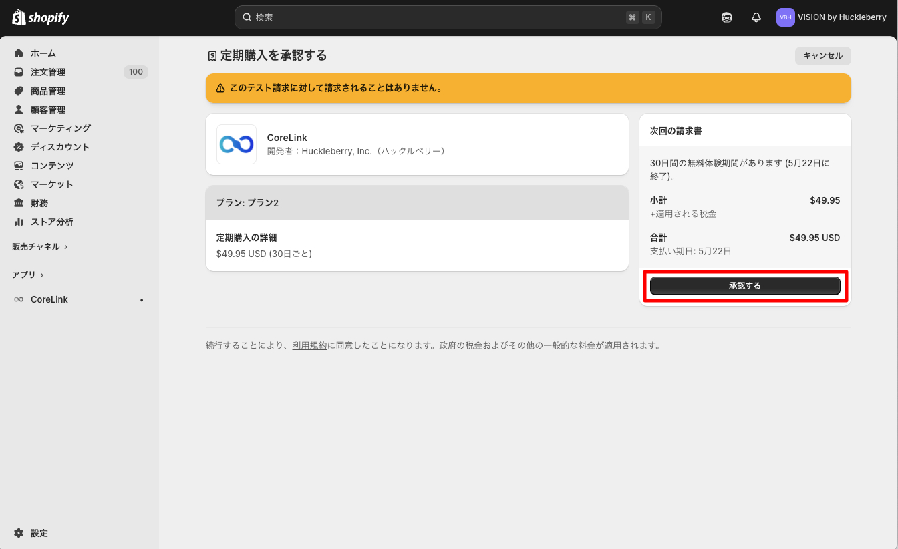The image size is (898, 549).
Task: Click the CoreLink app name in card
Action: pos(287,138)
